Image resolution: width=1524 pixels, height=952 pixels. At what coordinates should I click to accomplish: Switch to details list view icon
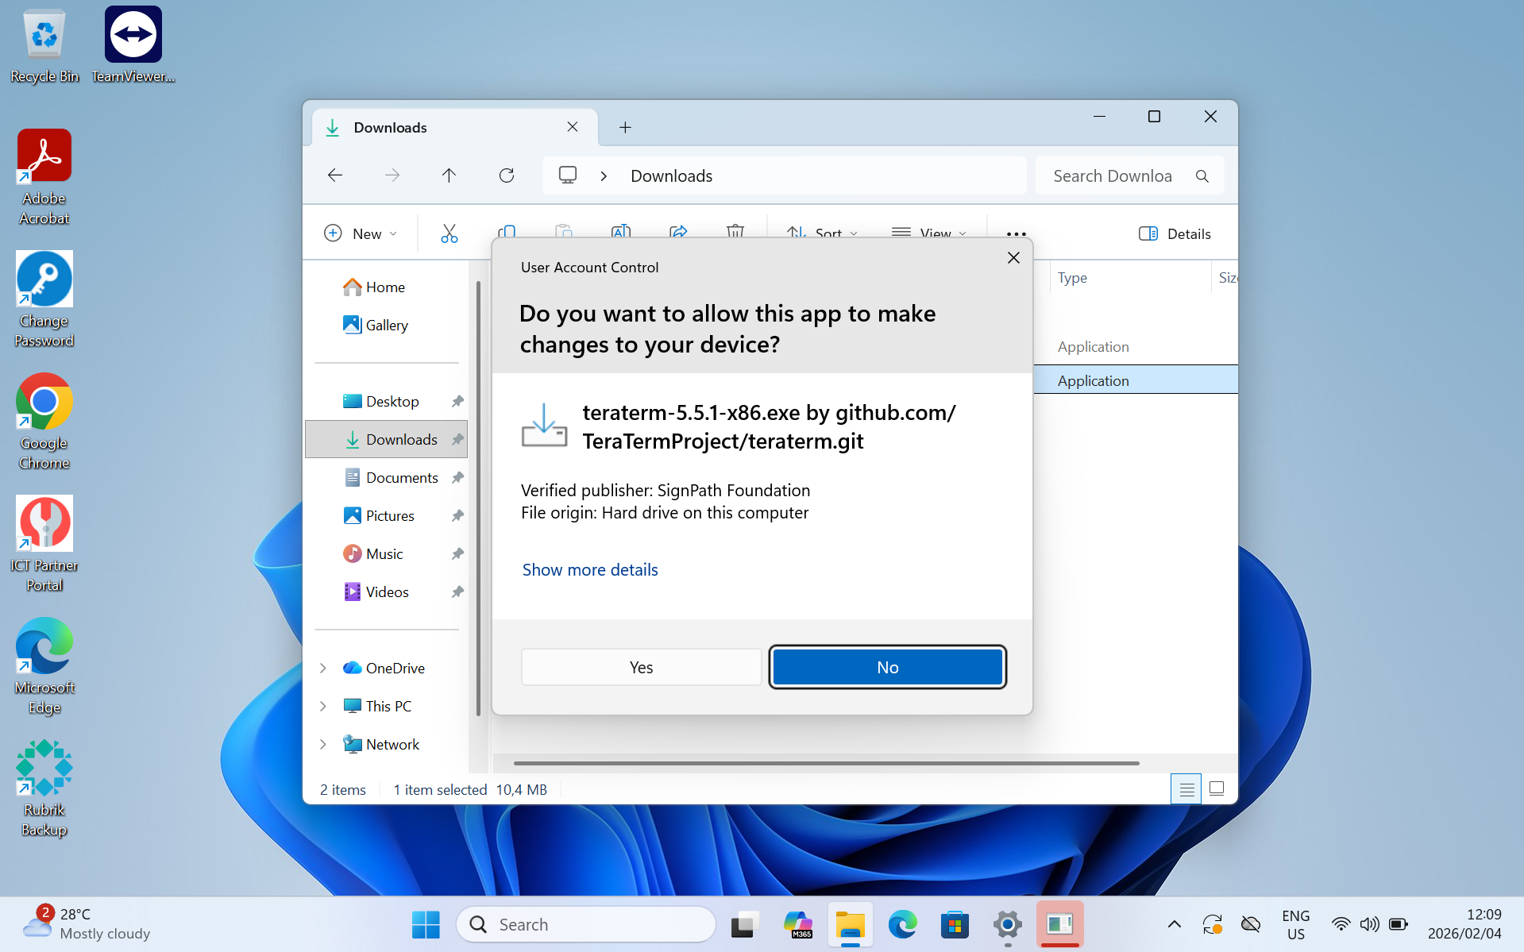point(1186,788)
